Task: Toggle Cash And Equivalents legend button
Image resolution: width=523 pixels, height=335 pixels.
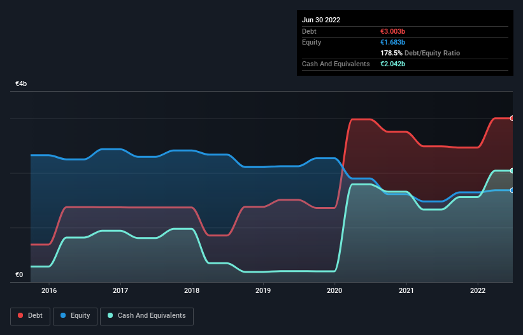Action: click(x=147, y=316)
